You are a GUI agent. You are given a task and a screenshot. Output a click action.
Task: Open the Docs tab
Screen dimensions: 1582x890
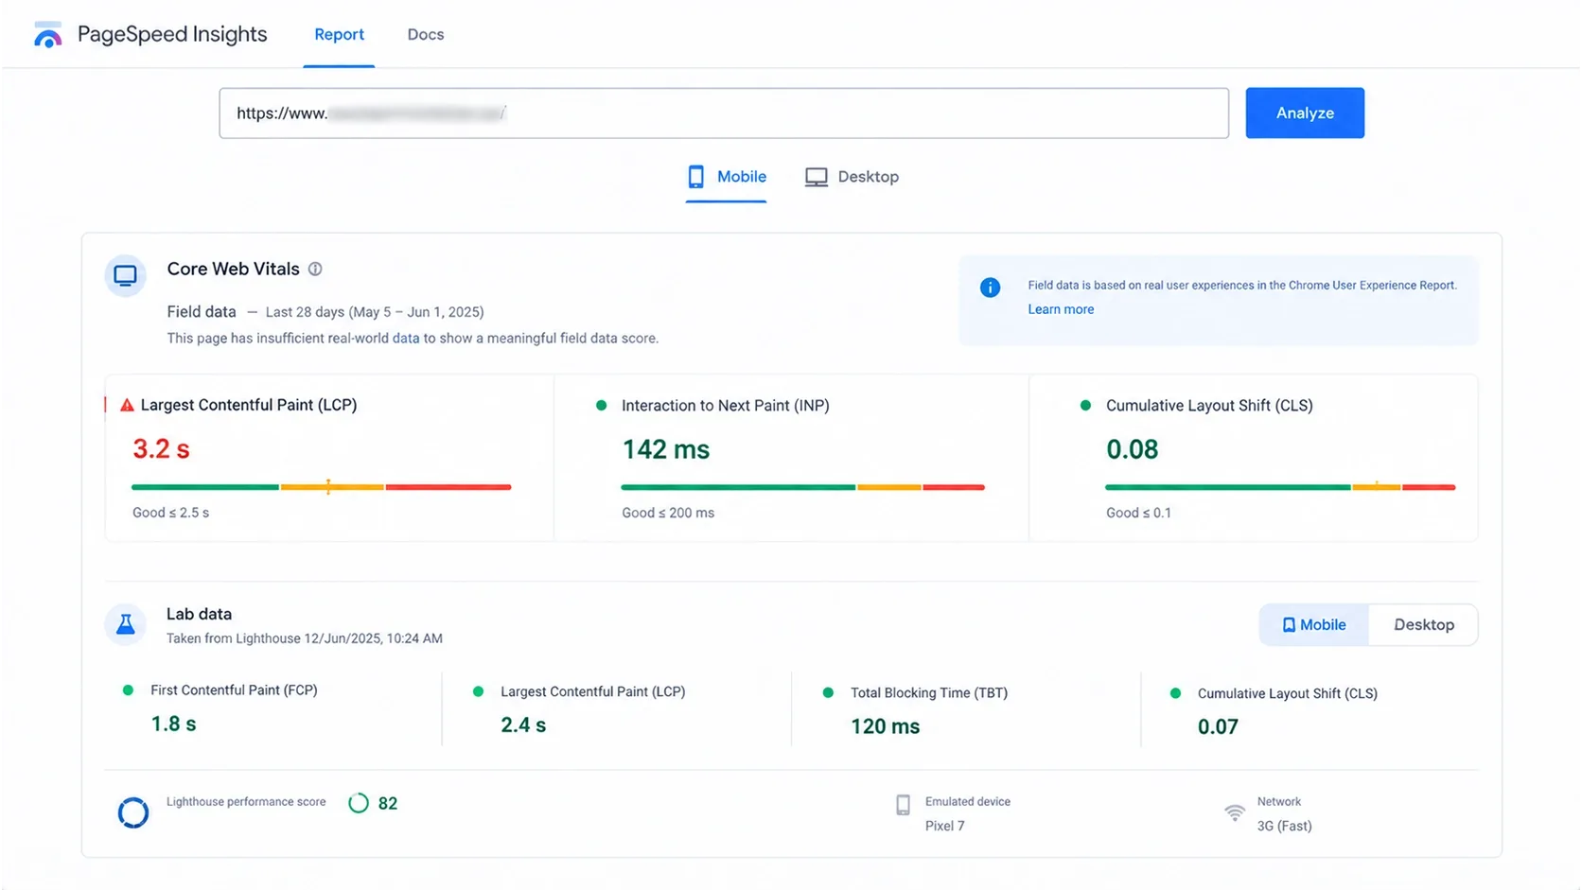tap(425, 35)
